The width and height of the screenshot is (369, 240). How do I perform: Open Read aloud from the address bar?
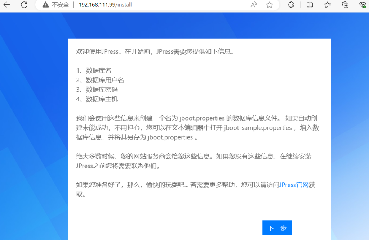(x=254, y=5)
